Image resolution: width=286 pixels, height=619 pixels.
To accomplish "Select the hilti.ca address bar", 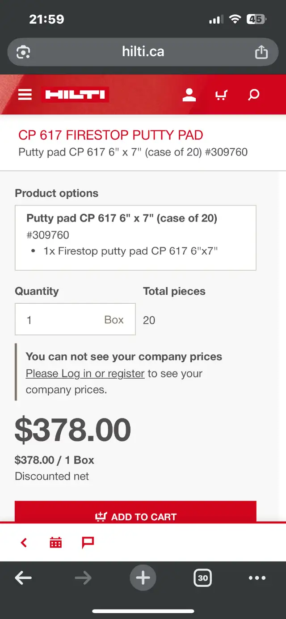I will [x=143, y=52].
